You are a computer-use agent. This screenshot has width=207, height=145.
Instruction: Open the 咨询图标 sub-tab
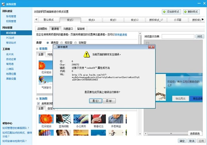coord(42,29)
